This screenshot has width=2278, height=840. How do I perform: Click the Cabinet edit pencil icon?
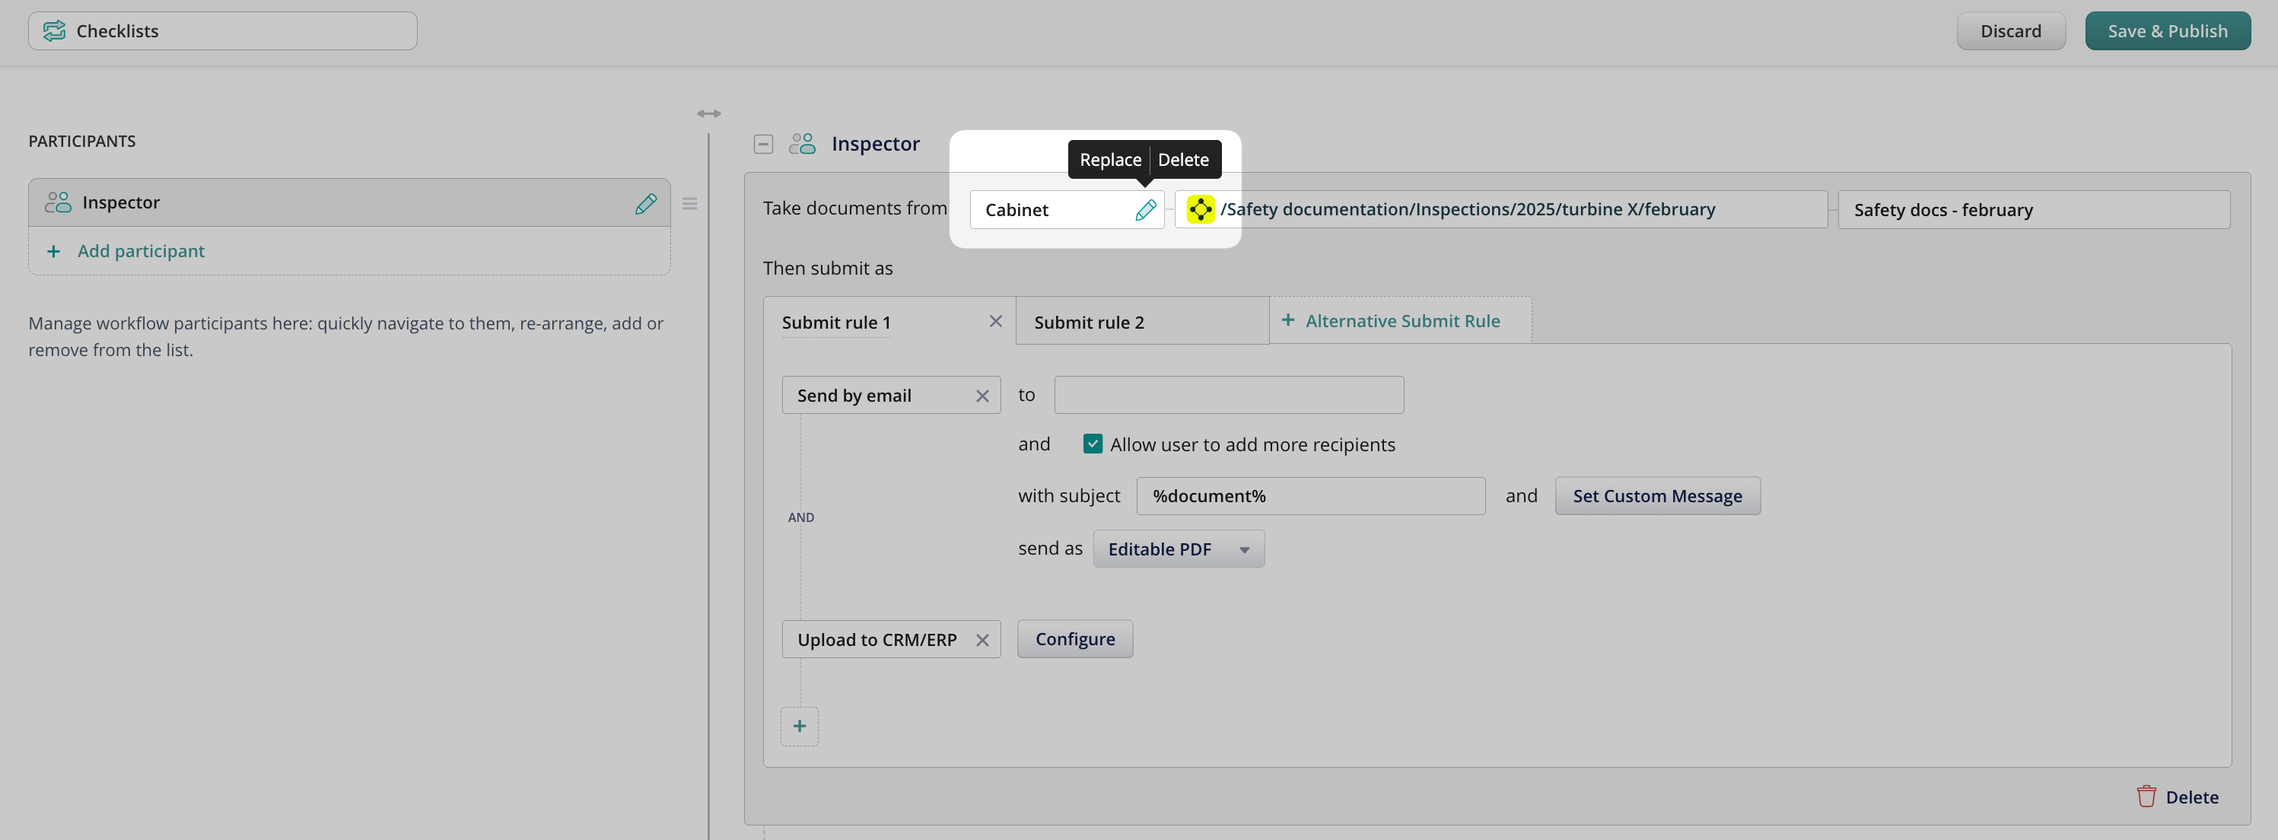[x=1145, y=211]
